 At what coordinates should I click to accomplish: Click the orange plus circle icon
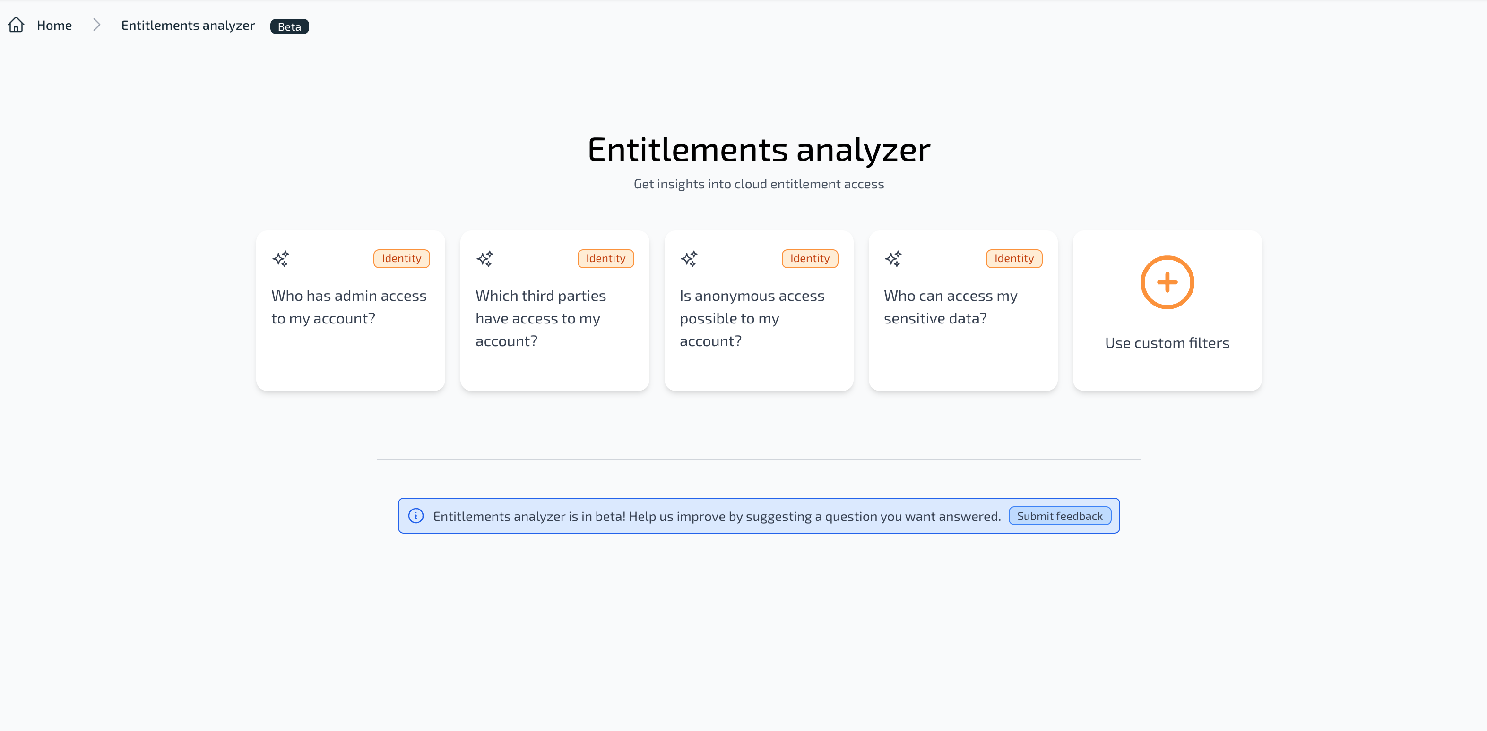[1167, 282]
